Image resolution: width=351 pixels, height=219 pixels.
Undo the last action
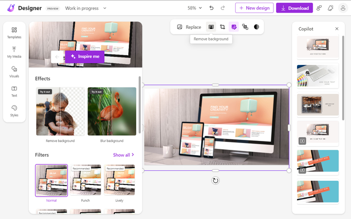coord(211,8)
